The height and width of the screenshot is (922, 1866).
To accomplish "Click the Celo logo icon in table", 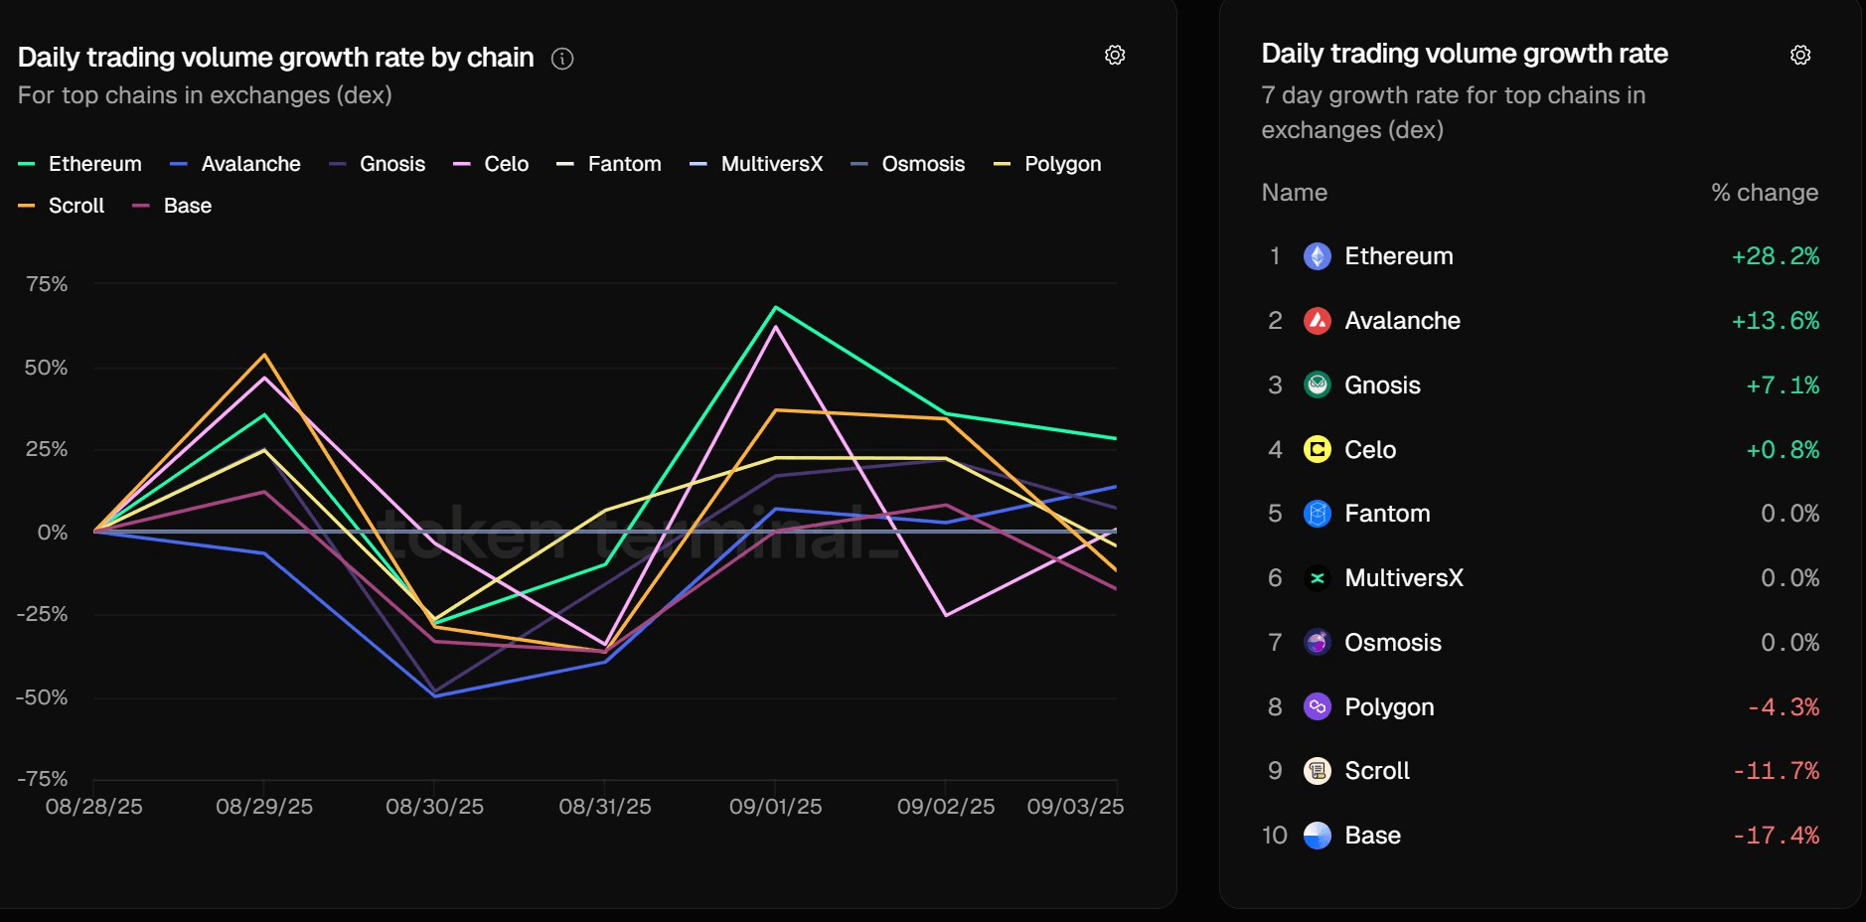I will point(1317,450).
